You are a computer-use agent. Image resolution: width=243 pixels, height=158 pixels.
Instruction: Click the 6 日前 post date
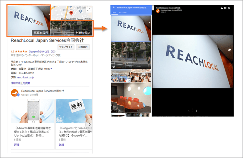62,140
